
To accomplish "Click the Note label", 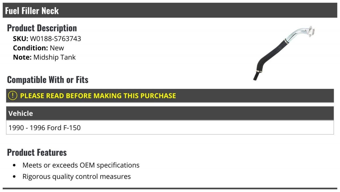I will tap(22, 57).
